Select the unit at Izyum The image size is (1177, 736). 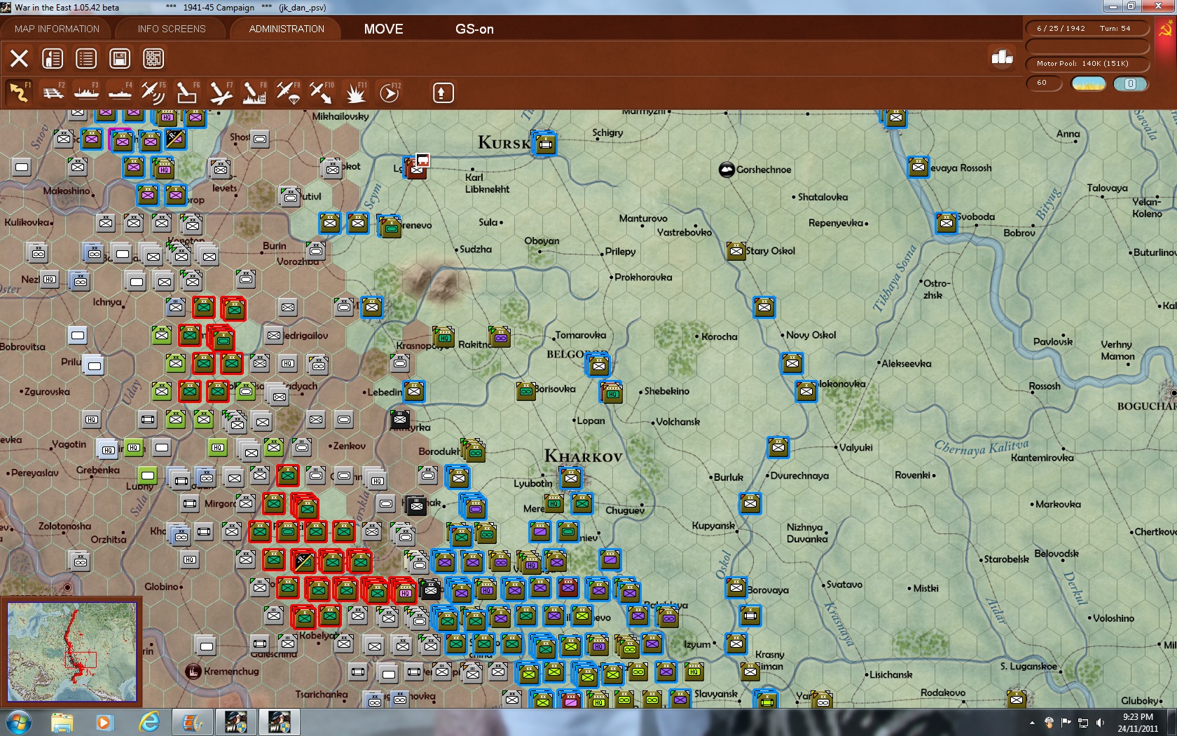tap(736, 643)
